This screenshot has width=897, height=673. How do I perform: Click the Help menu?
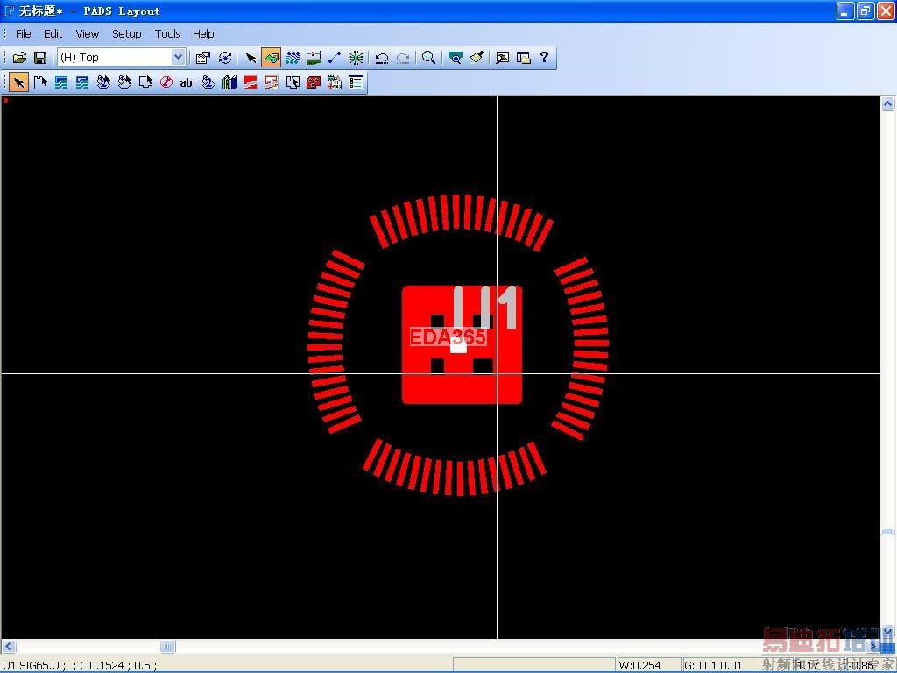coord(203,34)
